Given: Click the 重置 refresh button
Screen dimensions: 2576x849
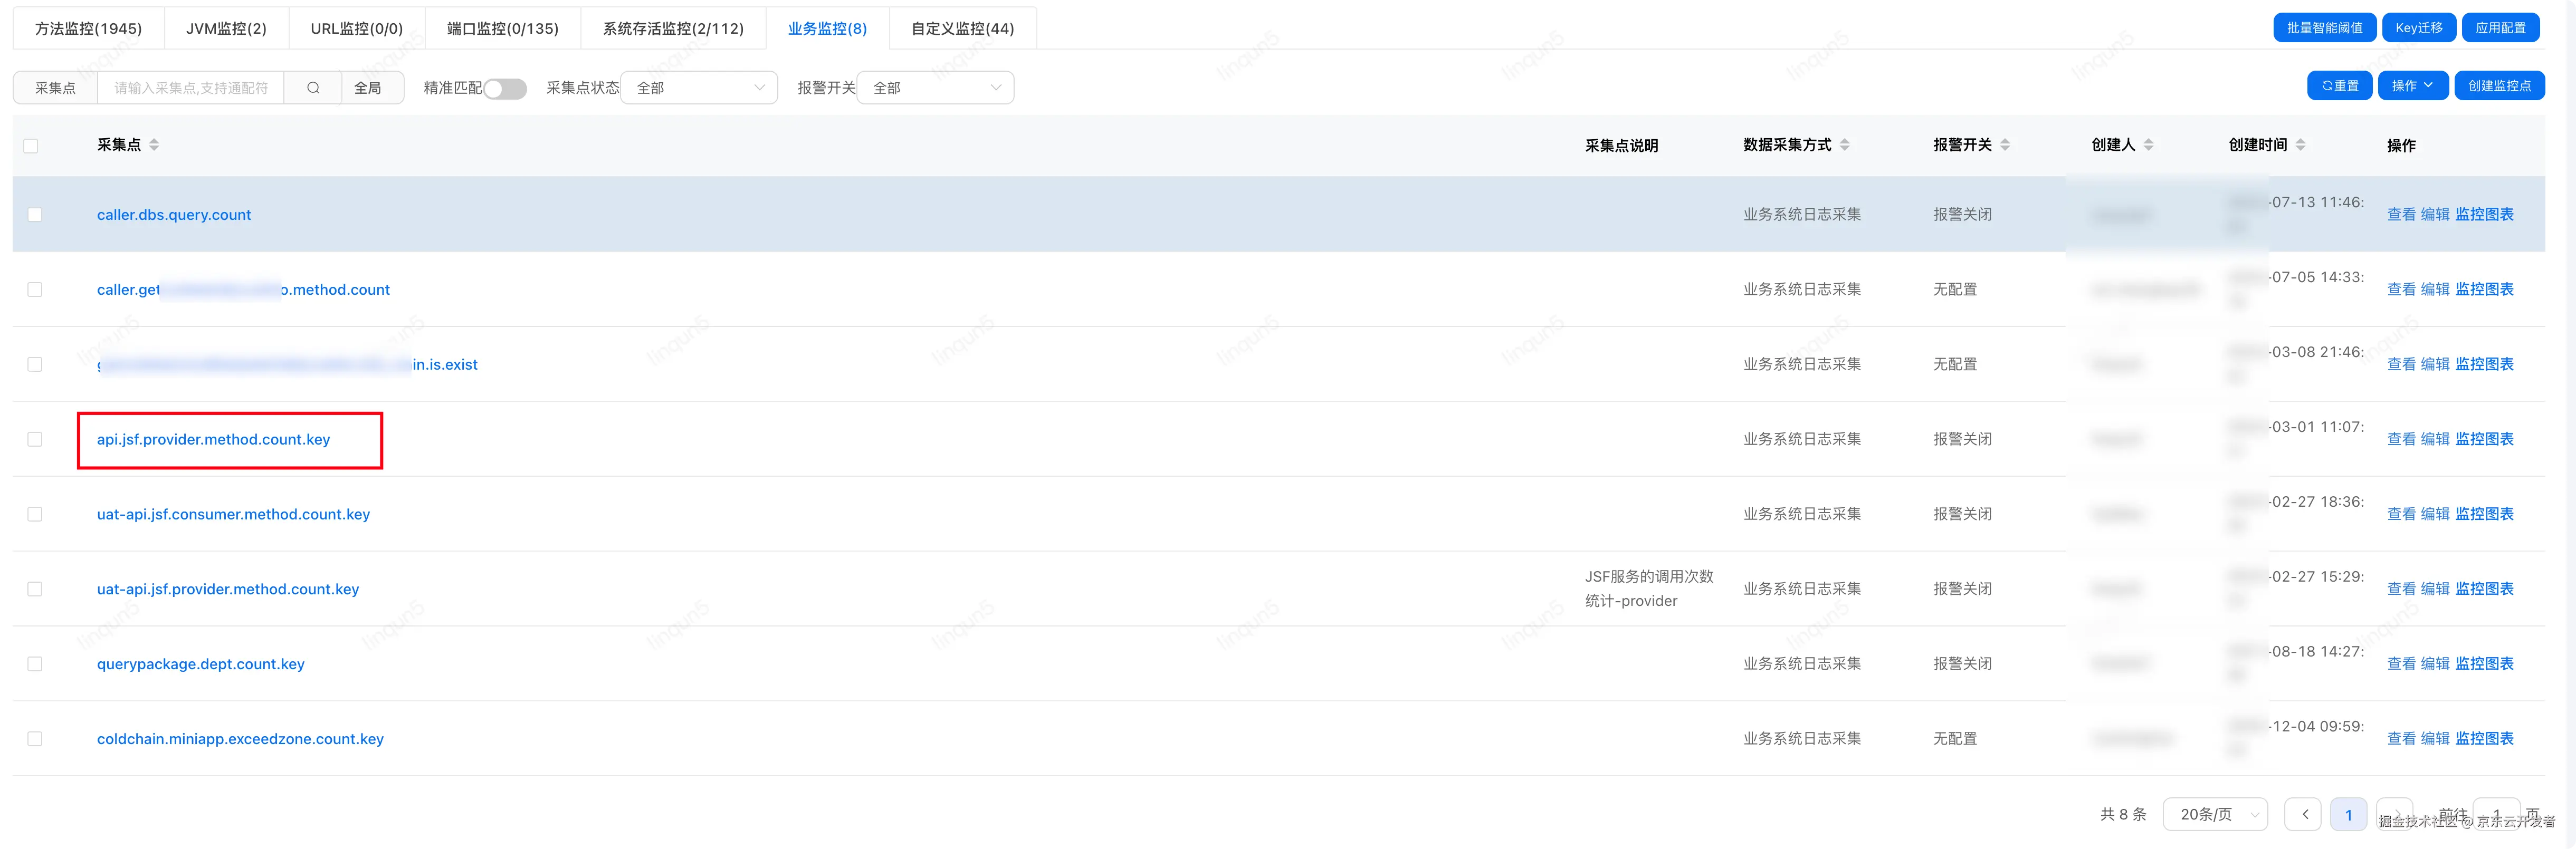Looking at the screenshot, I should 2339,86.
